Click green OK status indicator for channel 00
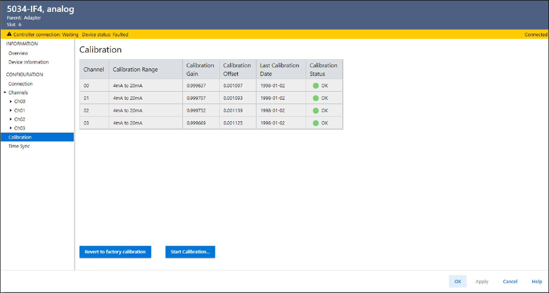The width and height of the screenshot is (549, 293). point(316,86)
